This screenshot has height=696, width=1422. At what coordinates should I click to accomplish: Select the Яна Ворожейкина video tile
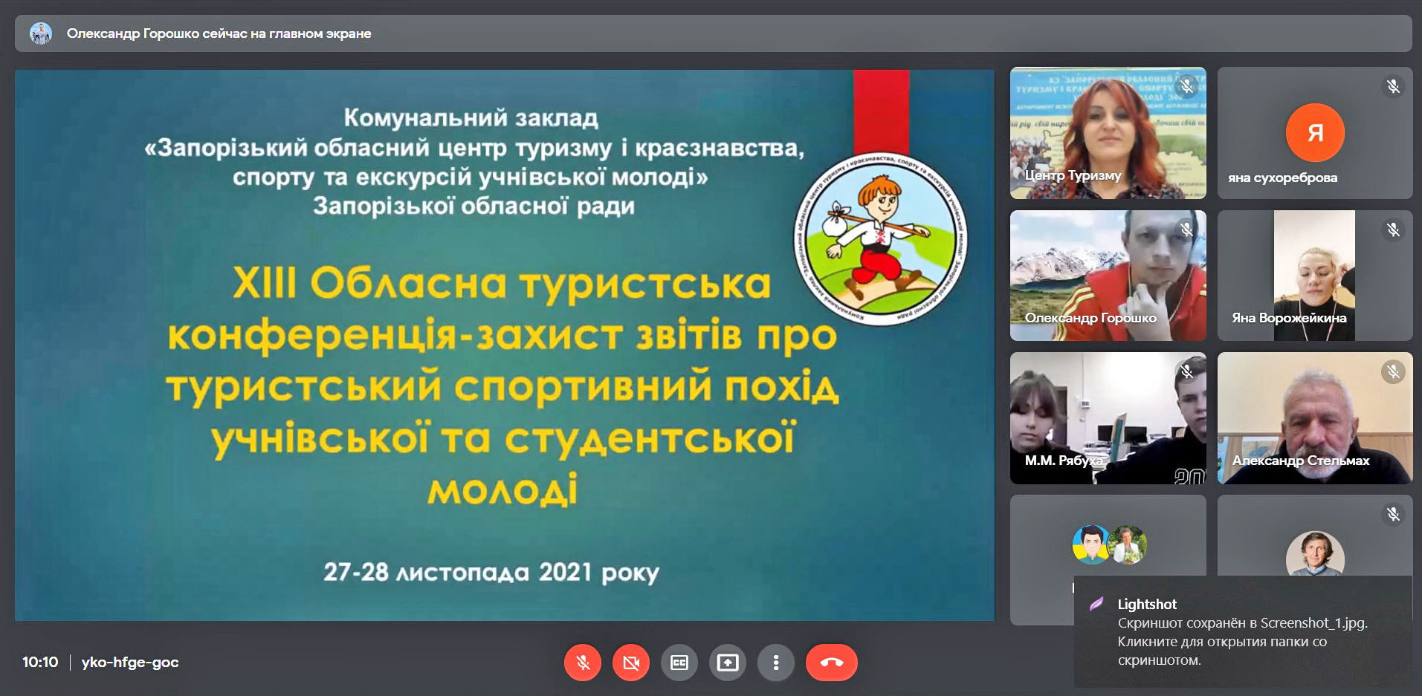click(x=1314, y=276)
